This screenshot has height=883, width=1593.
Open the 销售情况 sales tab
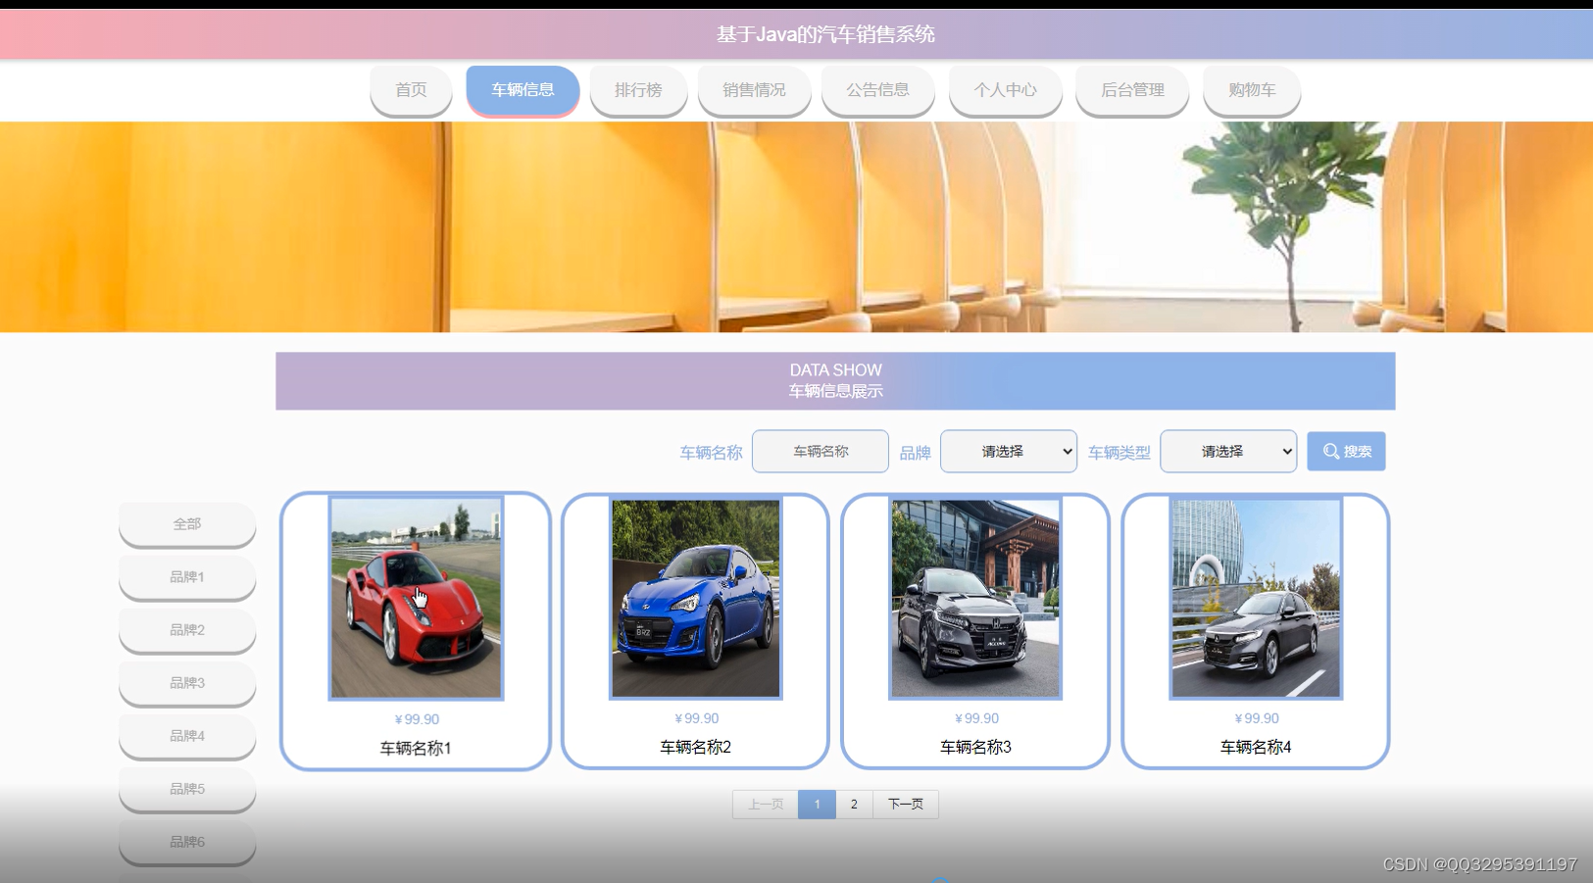[x=754, y=90]
